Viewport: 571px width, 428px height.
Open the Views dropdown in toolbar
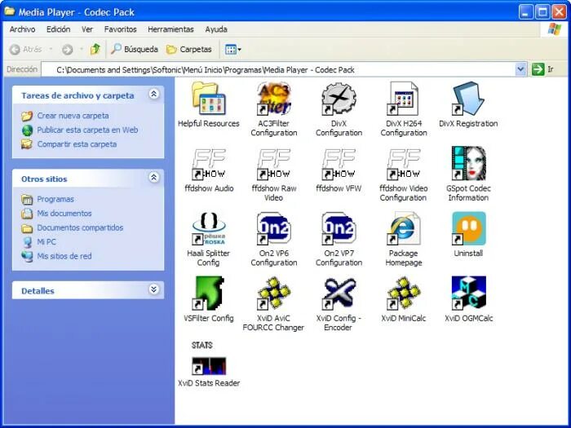pos(233,50)
